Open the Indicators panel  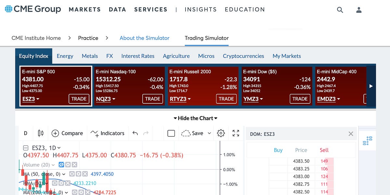[108, 133]
